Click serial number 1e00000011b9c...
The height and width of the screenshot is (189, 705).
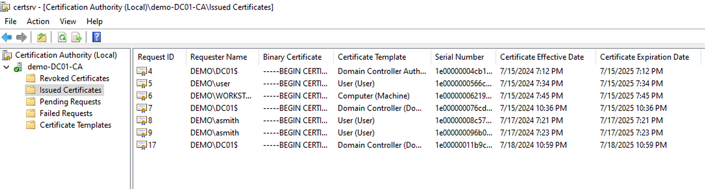pos(464,145)
